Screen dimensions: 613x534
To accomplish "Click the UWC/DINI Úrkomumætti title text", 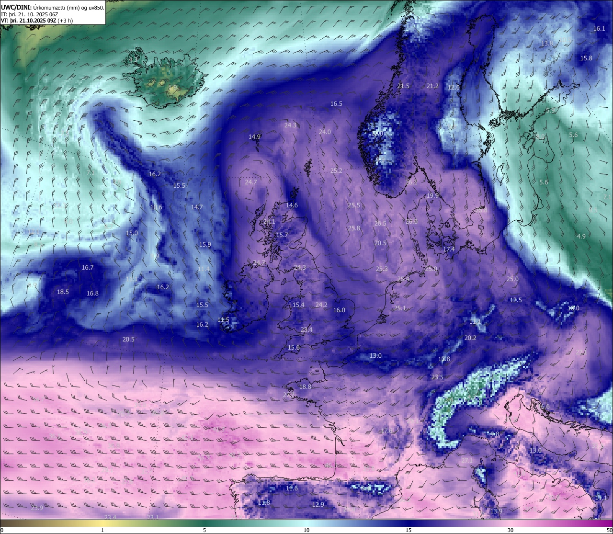I will pos(53,8).
